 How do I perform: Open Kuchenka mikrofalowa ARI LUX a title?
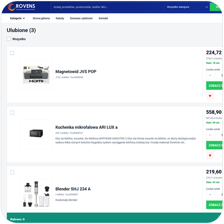tap(86, 127)
